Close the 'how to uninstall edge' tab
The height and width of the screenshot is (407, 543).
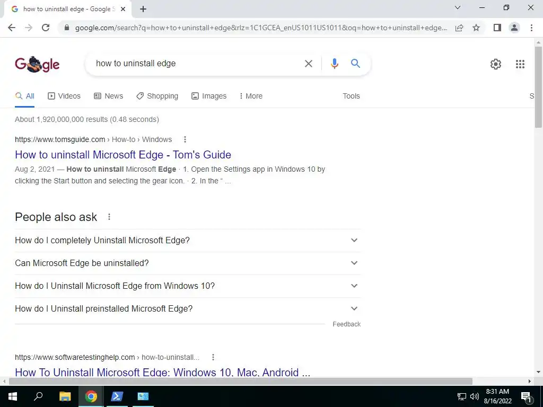[123, 9]
